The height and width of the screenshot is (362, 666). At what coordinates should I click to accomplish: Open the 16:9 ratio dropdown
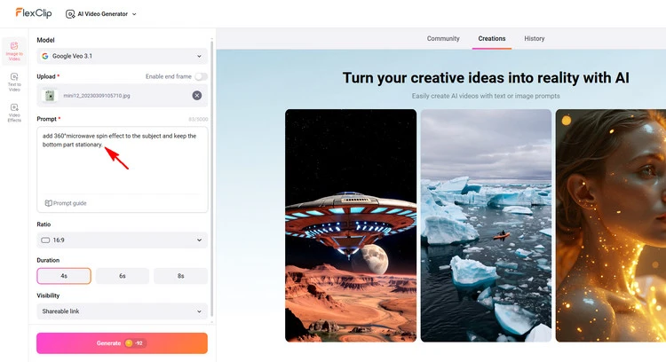[x=123, y=240]
